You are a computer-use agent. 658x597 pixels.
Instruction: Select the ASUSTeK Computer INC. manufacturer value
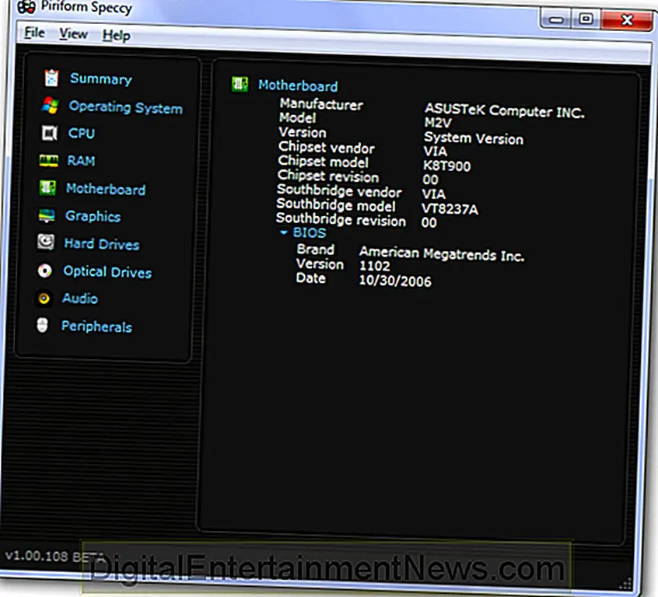(x=505, y=110)
